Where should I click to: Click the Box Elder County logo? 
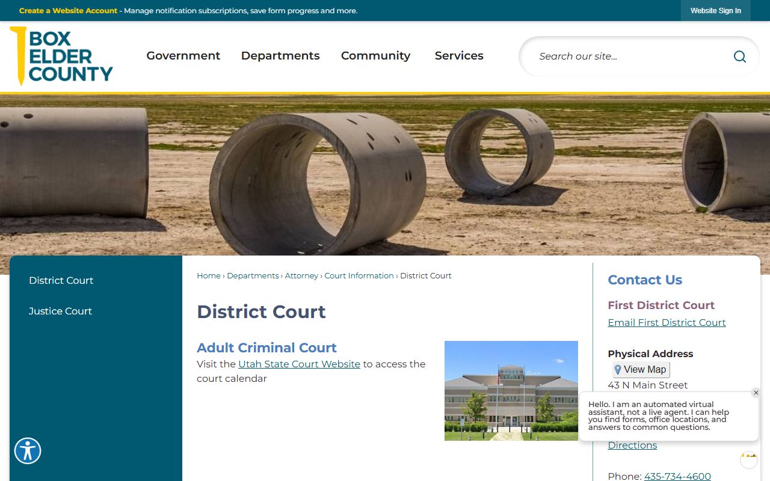point(61,56)
